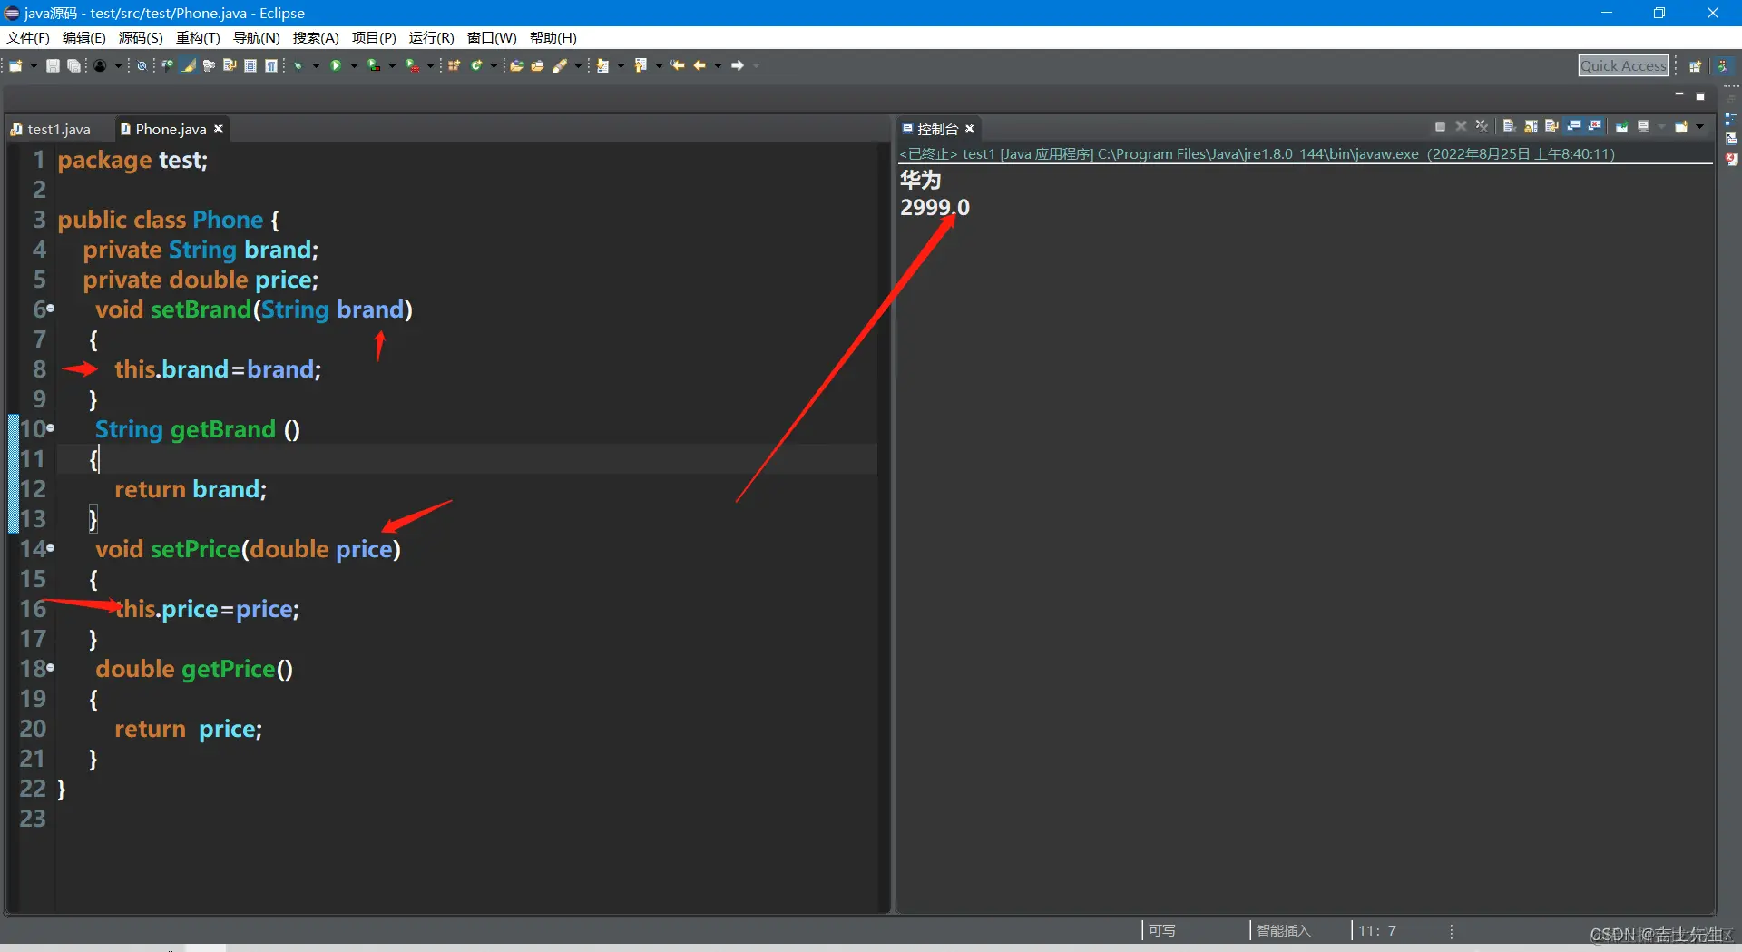Screen dimensions: 1742x952
Task: Open the Problems view side icon
Action: tap(1731, 160)
